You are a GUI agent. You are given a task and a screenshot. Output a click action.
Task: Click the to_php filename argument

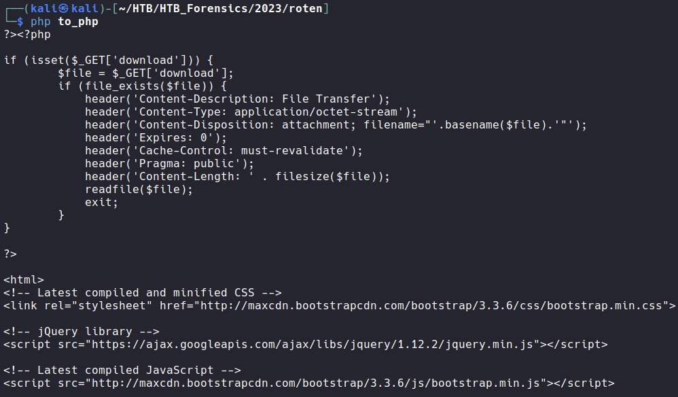pyautogui.click(x=78, y=21)
